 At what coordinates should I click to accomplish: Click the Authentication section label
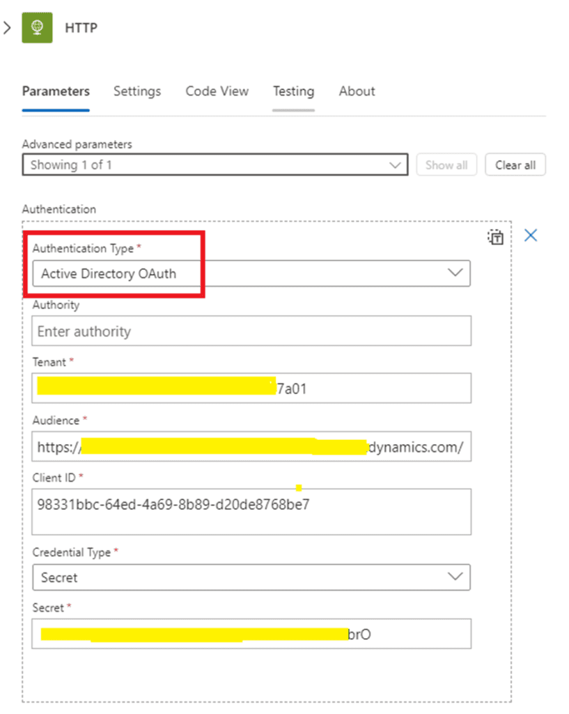point(59,209)
